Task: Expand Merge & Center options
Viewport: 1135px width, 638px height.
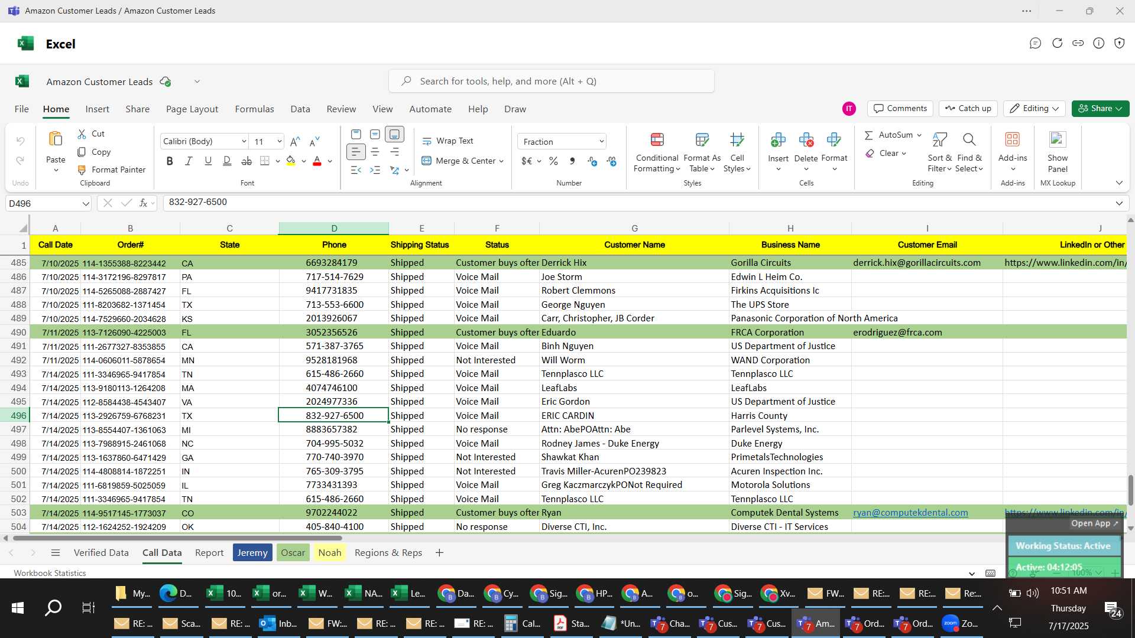Action: click(x=501, y=161)
